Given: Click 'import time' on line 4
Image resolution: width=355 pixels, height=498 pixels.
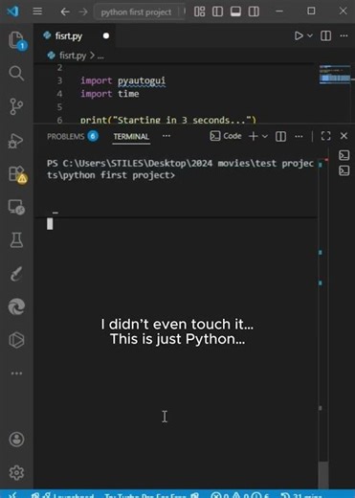Looking at the screenshot, I should click(x=110, y=94).
